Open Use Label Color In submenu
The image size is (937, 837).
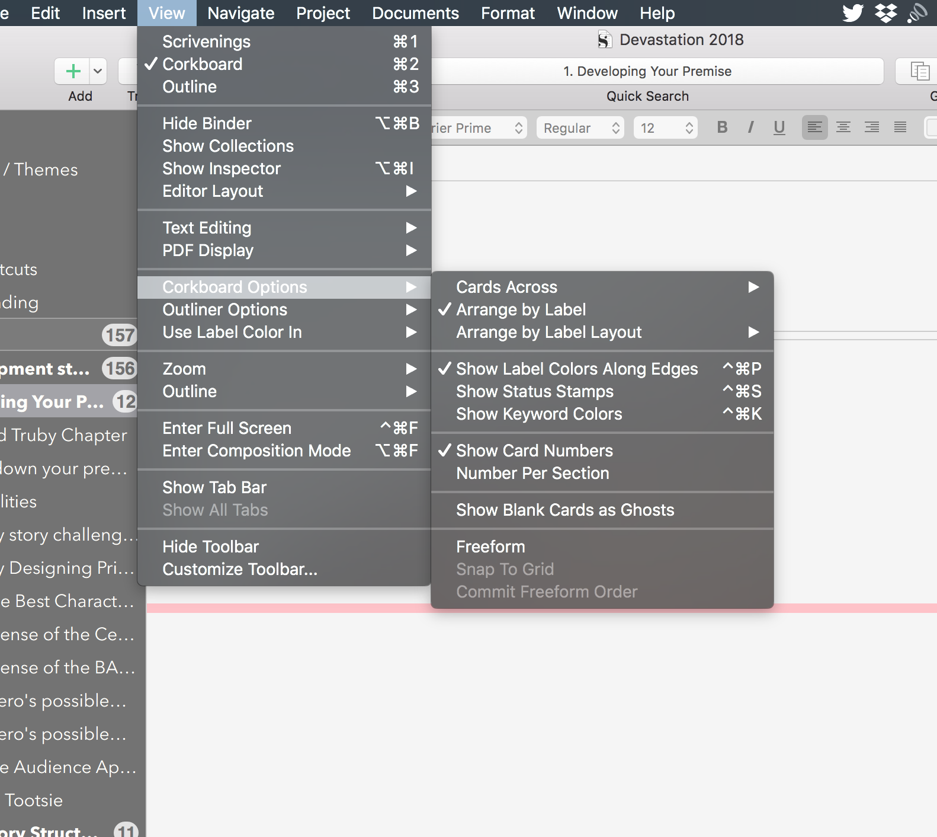[x=284, y=332]
